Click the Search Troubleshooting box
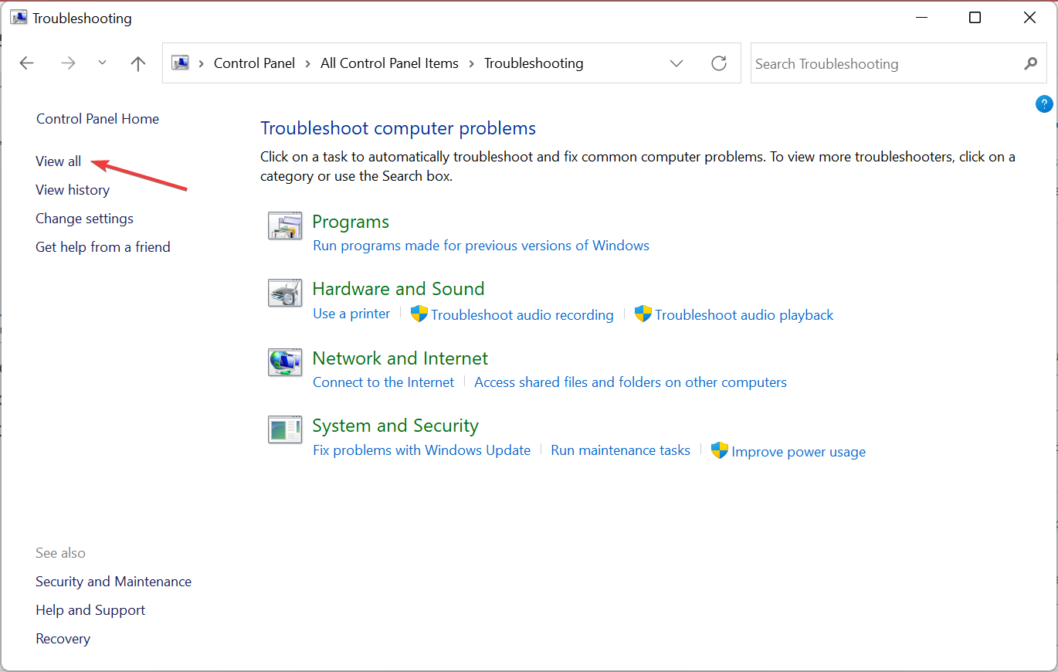The height and width of the screenshot is (672, 1058). (x=898, y=63)
